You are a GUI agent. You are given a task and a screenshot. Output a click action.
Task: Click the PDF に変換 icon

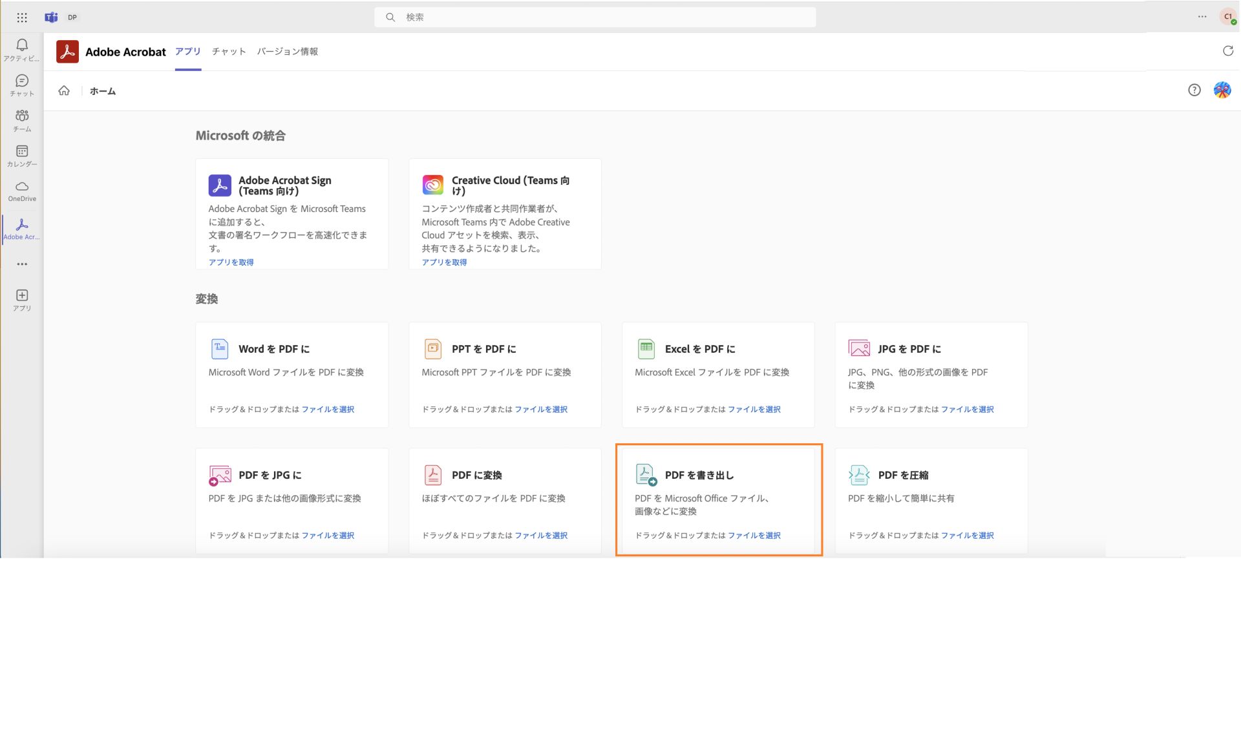pyautogui.click(x=433, y=475)
